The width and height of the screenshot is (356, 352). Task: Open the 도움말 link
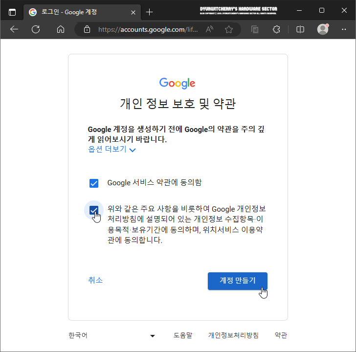(183, 335)
